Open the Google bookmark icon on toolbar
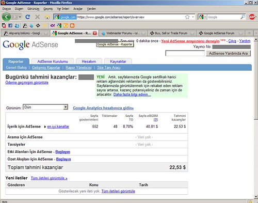Screen dimensions: 258x203 point(59,26)
